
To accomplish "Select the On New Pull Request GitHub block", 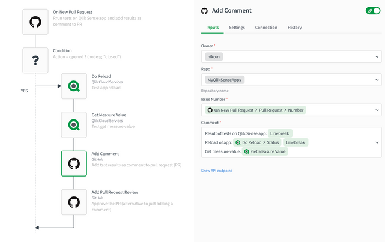I will 35,22.
